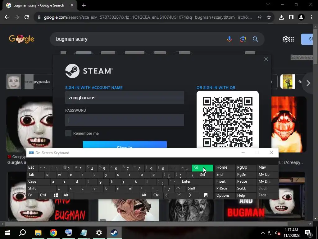Click the Chrome address bar URL

[x=148, y=17]
